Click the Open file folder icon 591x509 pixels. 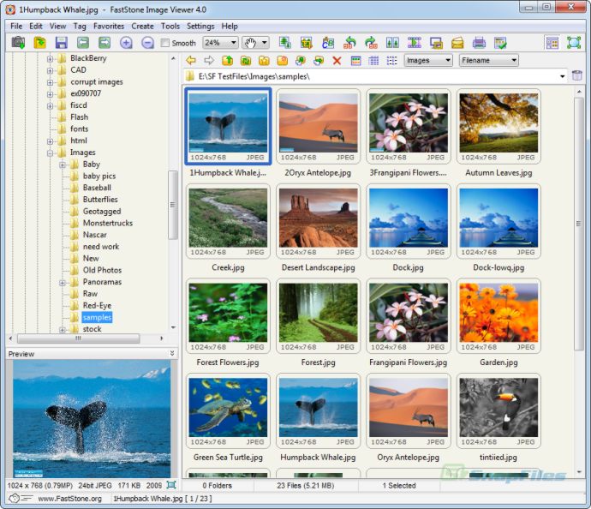point(39,43)
